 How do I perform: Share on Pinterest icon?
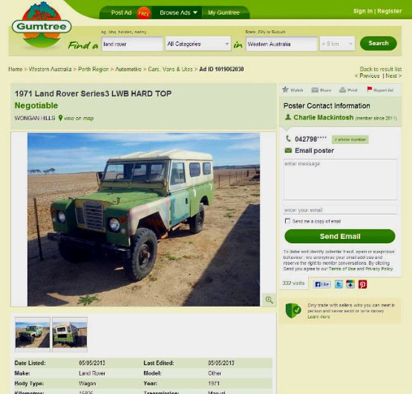[x=363, y=284]
